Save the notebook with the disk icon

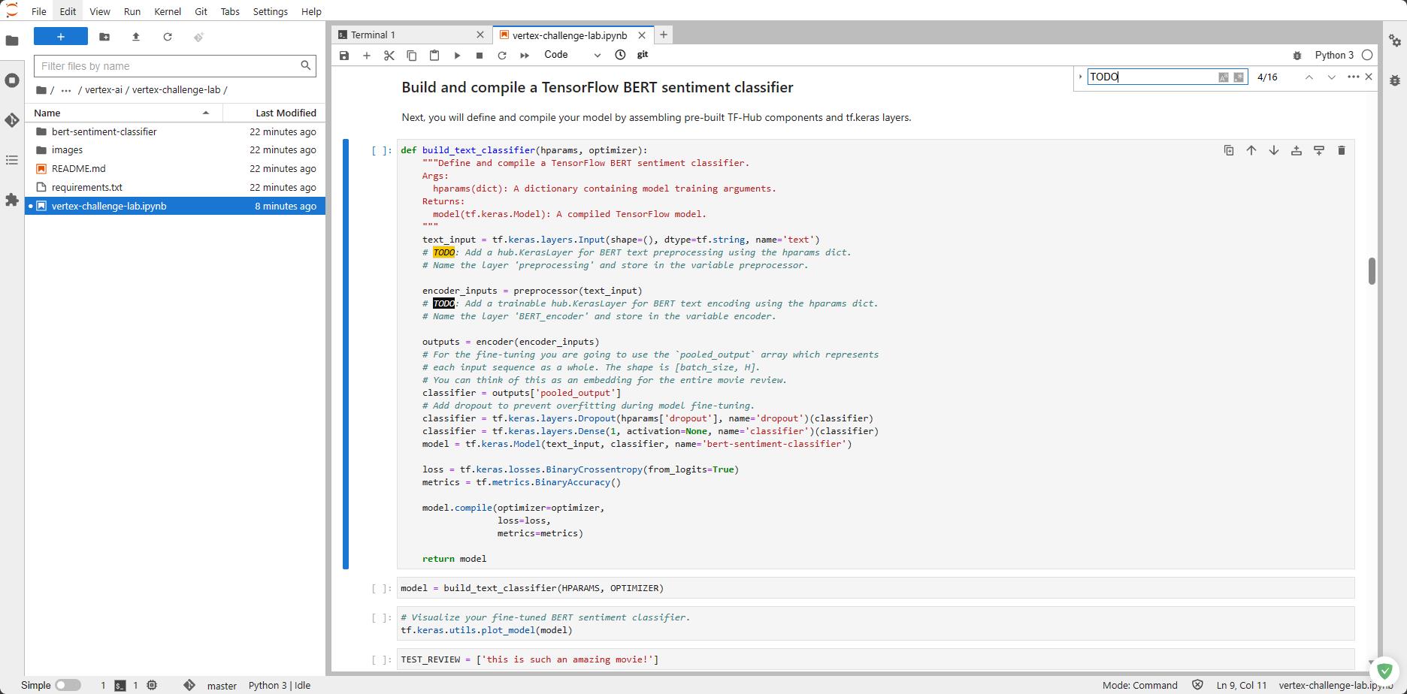tap(344, 55)
